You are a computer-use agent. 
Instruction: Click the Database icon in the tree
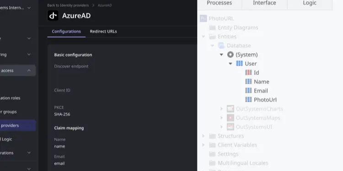point(221,46)
